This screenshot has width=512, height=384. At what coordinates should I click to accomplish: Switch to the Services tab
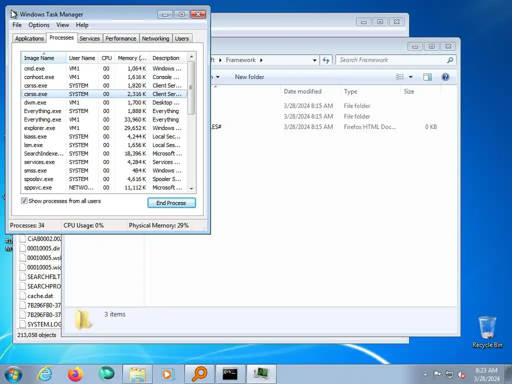pyautogui.click(x=89, y=38)
